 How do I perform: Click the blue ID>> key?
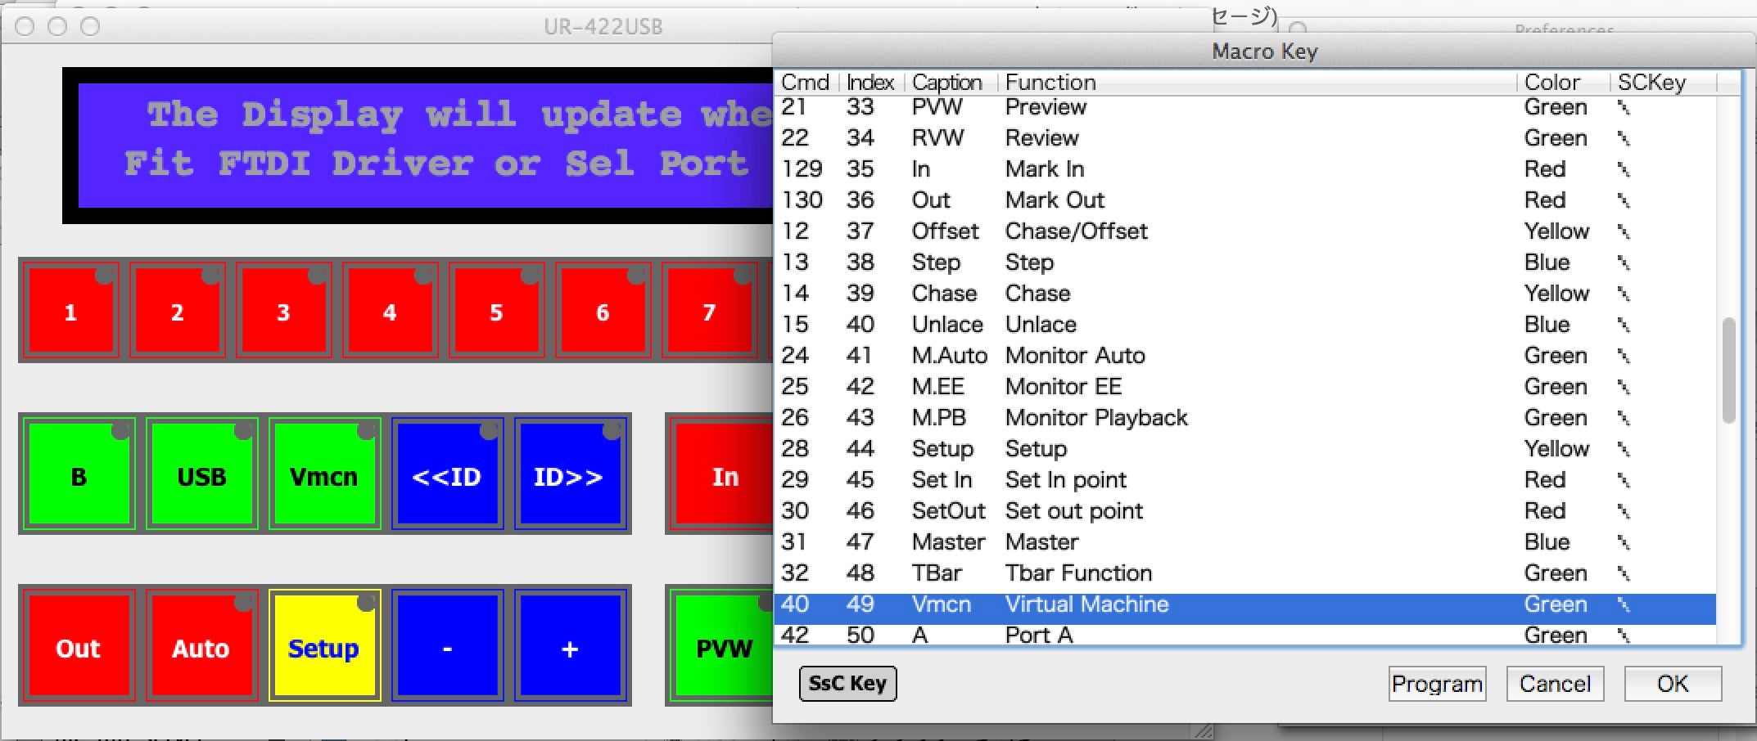coord(570,474)
